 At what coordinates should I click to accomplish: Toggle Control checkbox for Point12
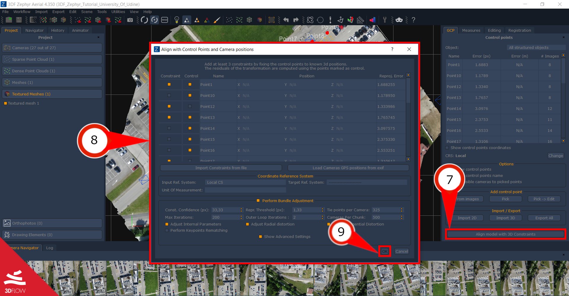coord(190,106)
